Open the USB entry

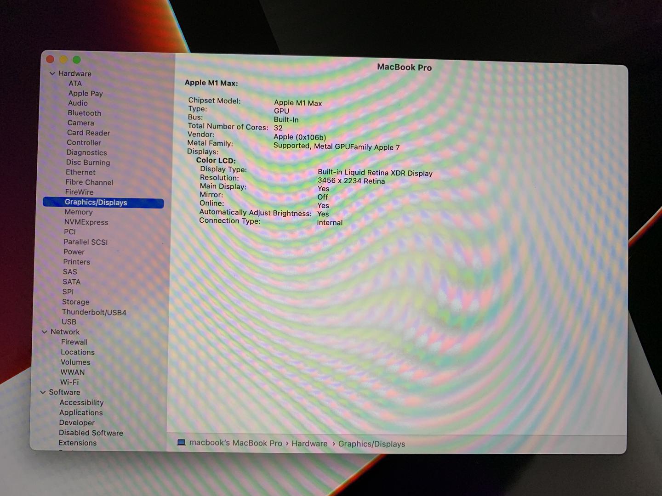[69, 322]
